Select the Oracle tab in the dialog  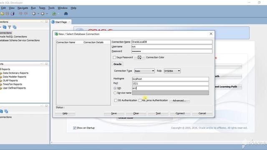click(118, 64)
